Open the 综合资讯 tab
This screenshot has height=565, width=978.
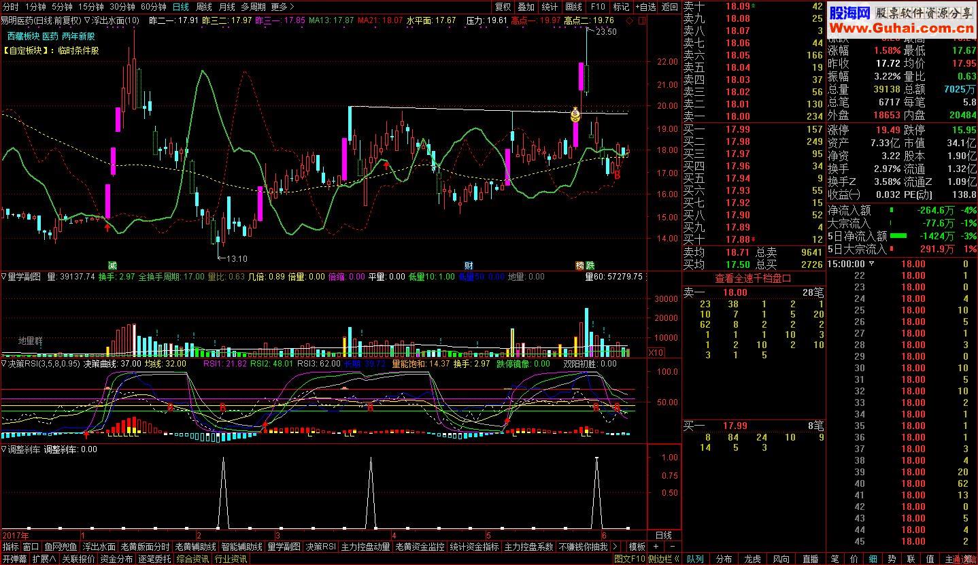(x=193, y=559)
